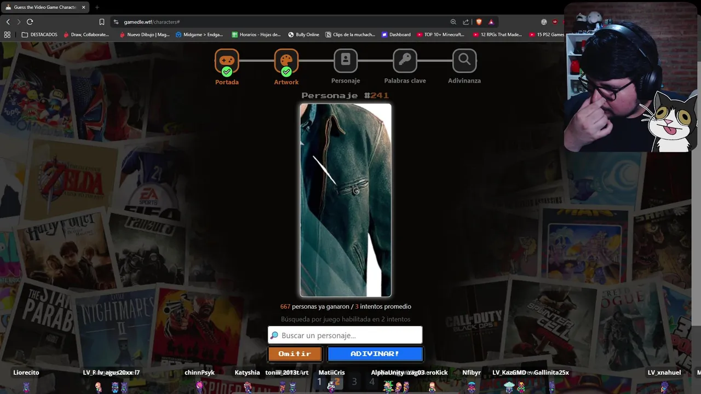Select the Guess the Video Game Character browser tab
This screenshot has height=394, width=701.
pyautogui.click(x=45, y=7)
